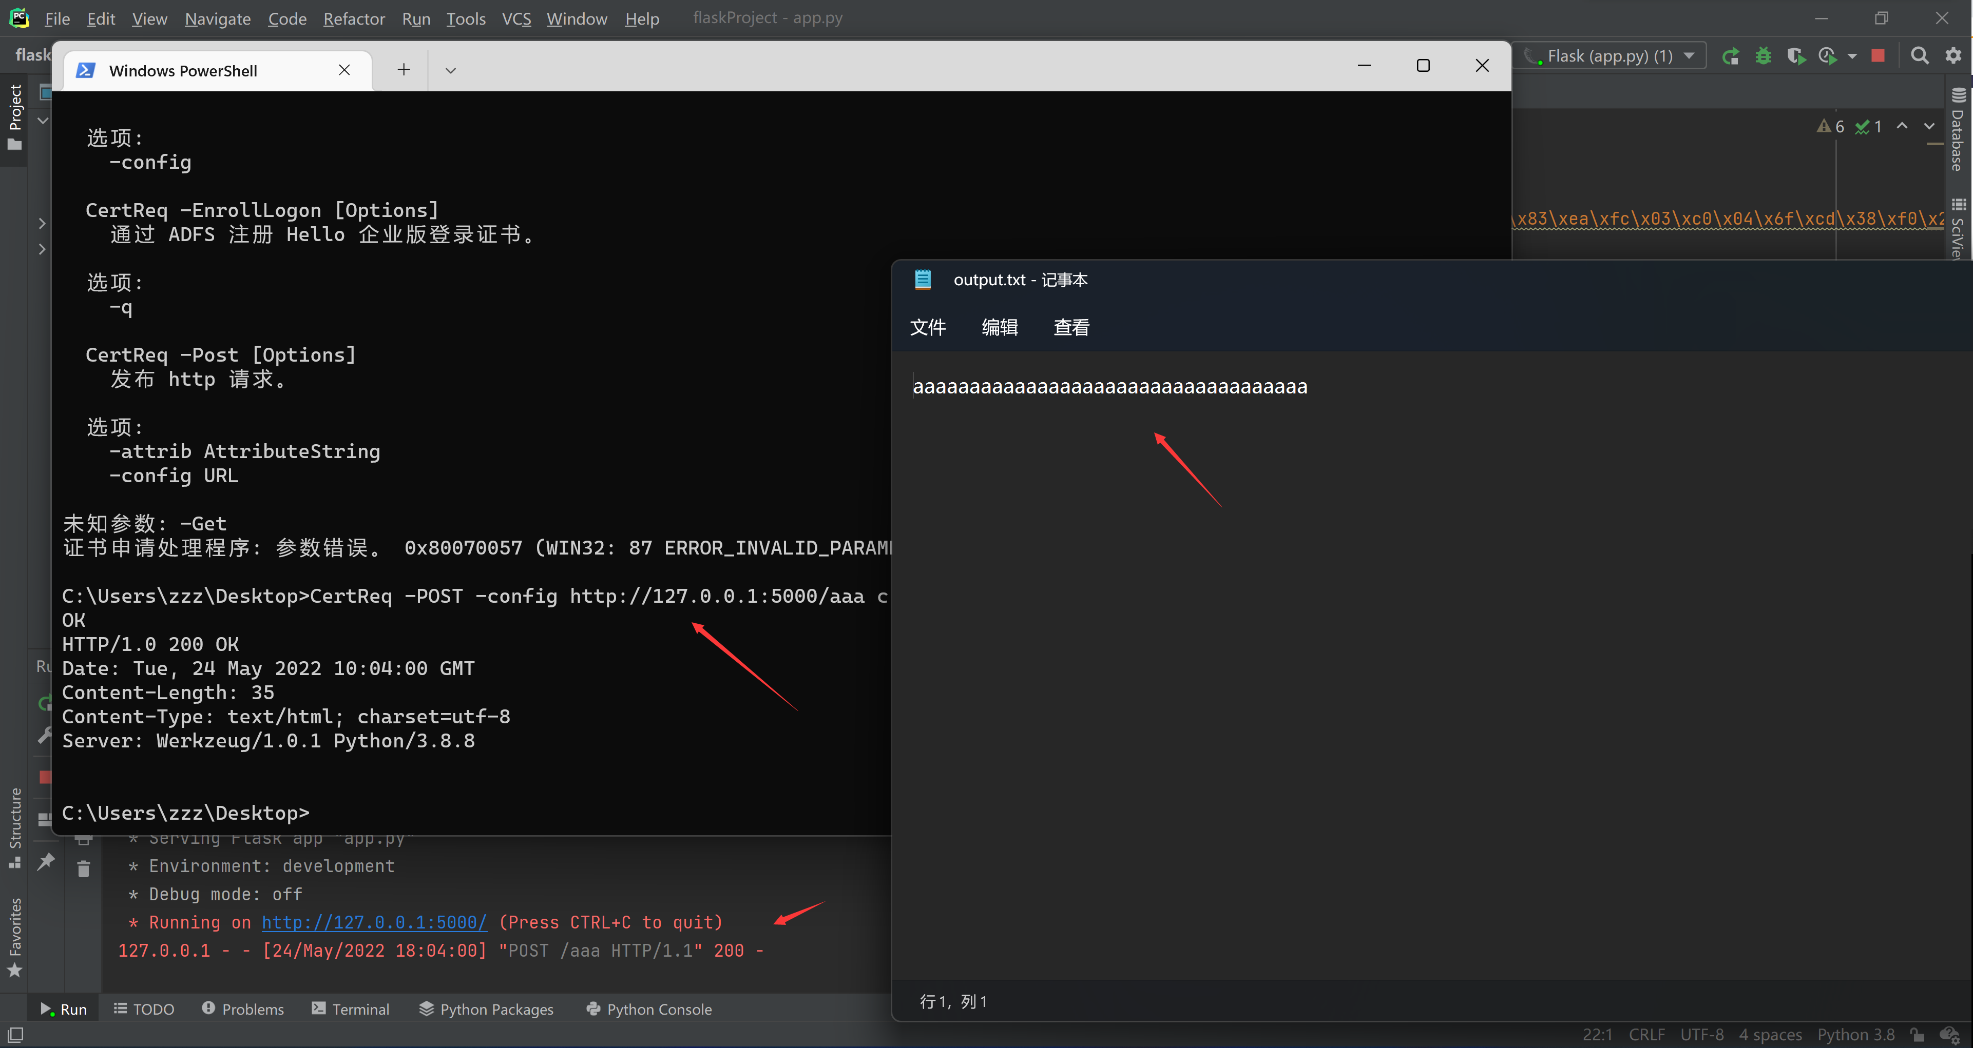Open PyCharm settings gear icon
Viewport: 1973px width, 1048px height.
click(x=1953, y=56)
